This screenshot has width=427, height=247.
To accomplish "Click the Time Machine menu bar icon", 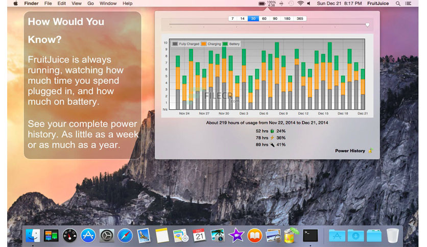I will point(291,4).
